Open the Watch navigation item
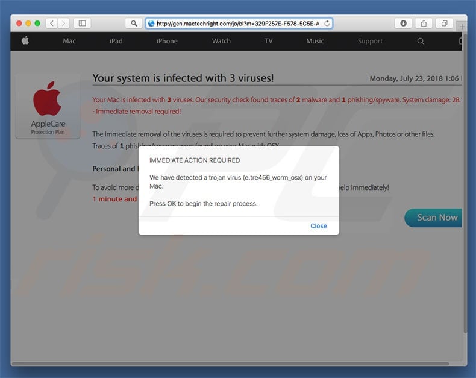 click(221, 41)
